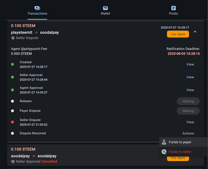Image resolution: width=208 pixels, height=169 pixels.
Task: Click the Funds to seller crossed icon
Action: (164, 152)
